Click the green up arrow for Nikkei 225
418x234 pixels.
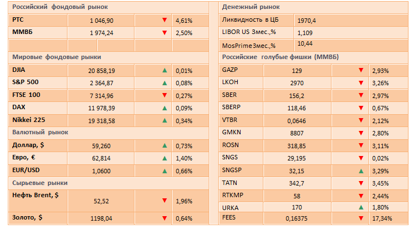click(165, 120)
